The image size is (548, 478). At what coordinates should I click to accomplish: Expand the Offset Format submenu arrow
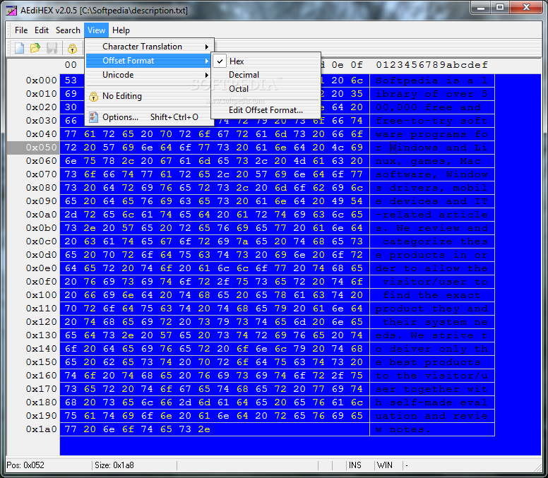click(207, 61)
